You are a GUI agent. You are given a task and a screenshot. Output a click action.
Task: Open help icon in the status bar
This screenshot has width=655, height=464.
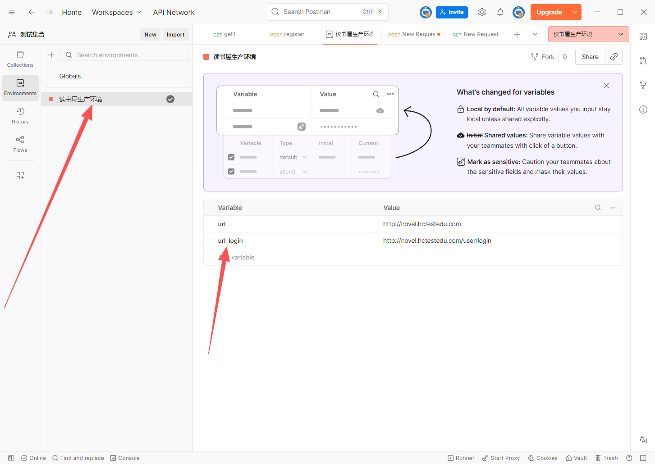coord(629,458)
